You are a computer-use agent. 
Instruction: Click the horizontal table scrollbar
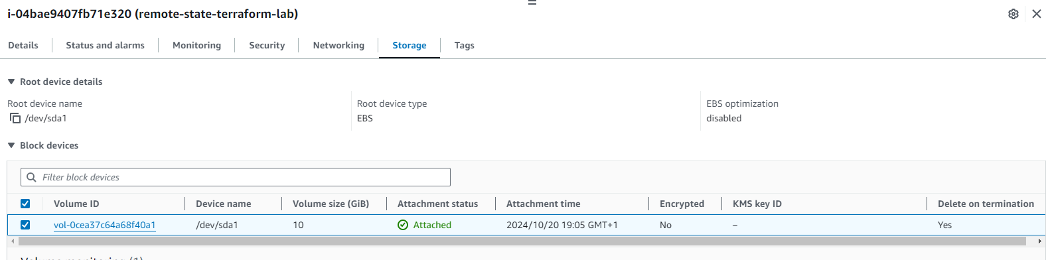pyautogui.click(x=522, y=241)
